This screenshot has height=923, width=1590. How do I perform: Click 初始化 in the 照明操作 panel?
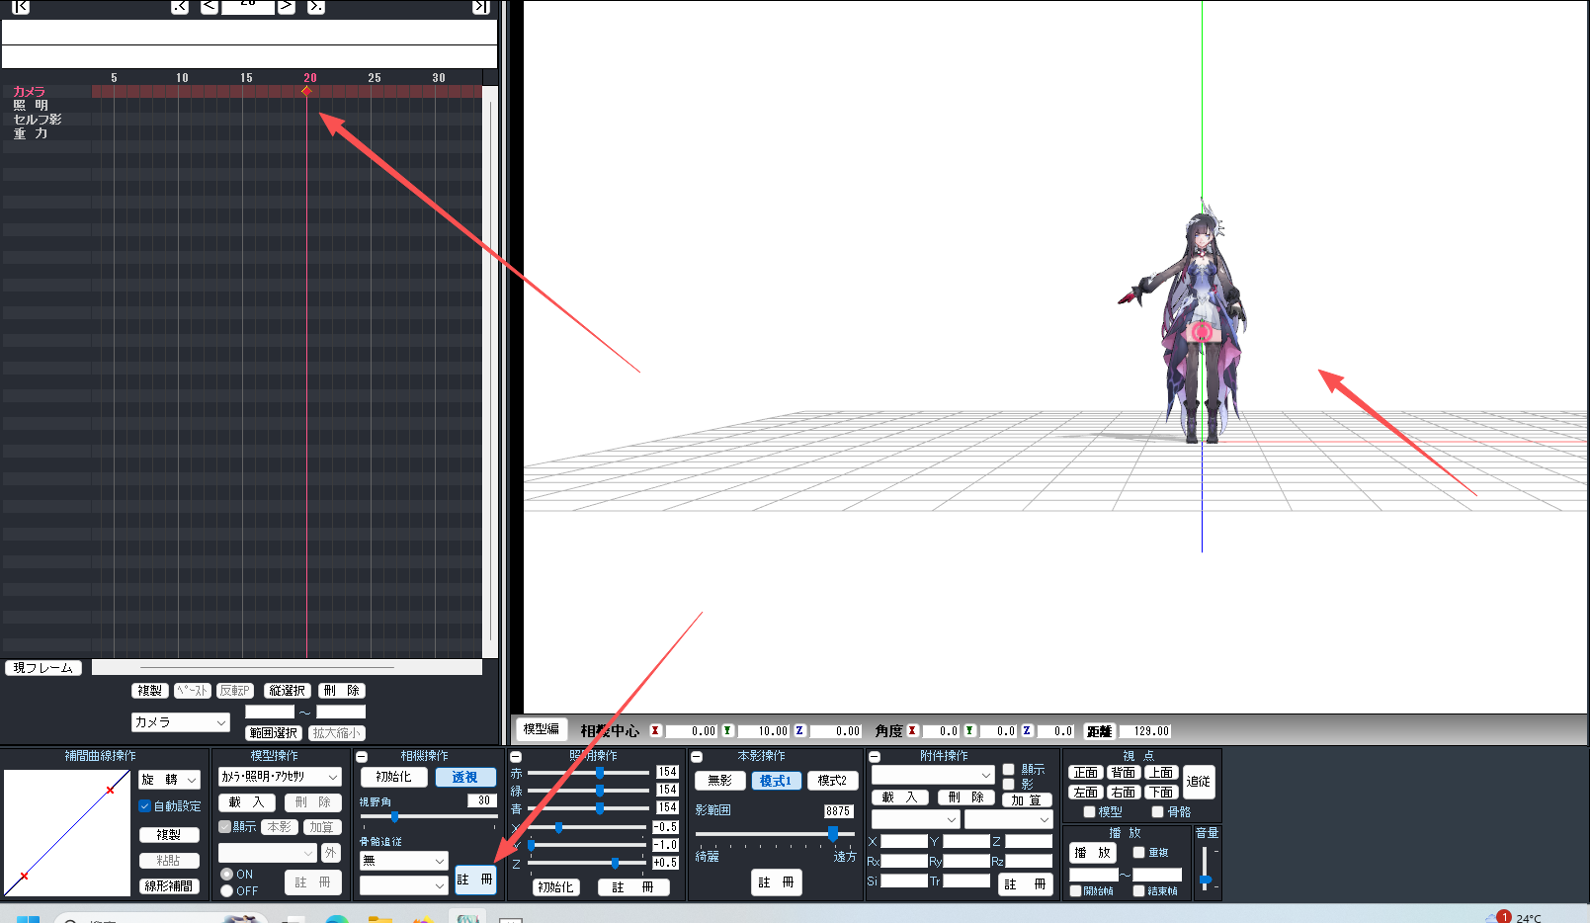(555, 887)
